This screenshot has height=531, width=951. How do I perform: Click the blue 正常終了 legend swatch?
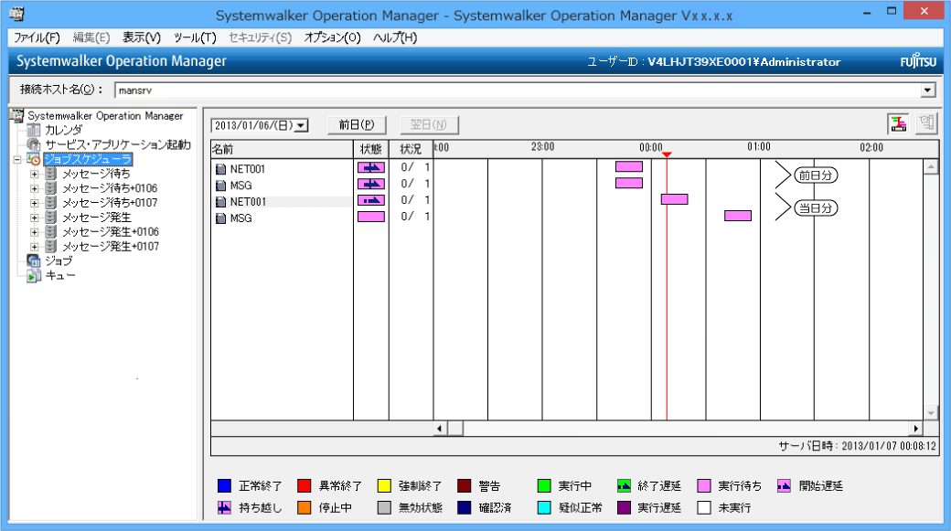[x=225, y=486]
